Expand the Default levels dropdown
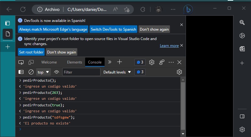Viewport: 251px width, 137px height. (117, 72)
